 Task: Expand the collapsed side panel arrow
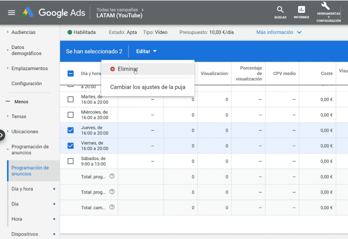point(2,135)
